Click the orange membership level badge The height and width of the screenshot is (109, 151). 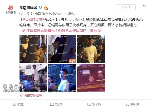(46, 8)
